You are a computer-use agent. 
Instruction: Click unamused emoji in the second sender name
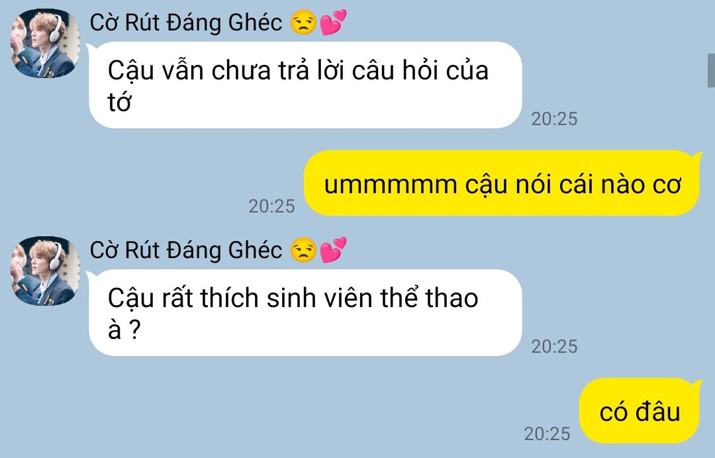(x=303, y=250)
